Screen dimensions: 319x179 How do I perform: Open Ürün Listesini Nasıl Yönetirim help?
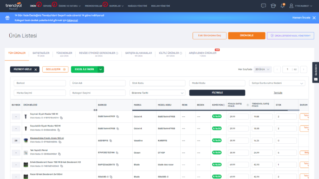pos(290,35)
